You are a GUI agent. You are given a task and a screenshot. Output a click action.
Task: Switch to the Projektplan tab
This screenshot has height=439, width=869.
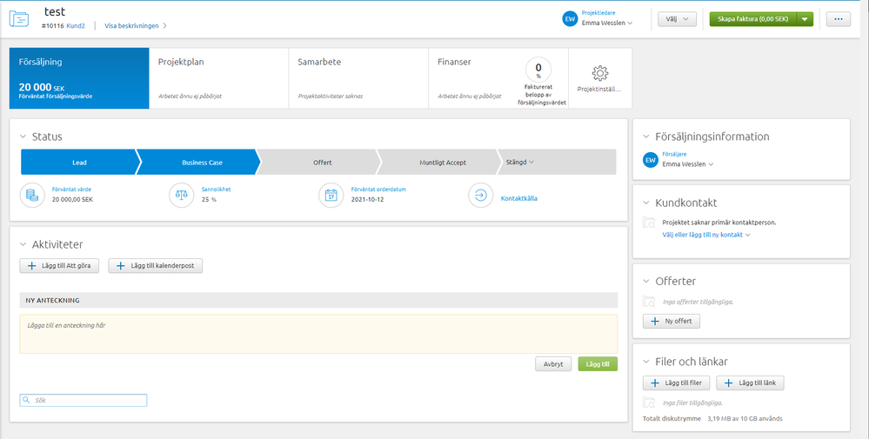pyautogui.click(x=219, y=78)
